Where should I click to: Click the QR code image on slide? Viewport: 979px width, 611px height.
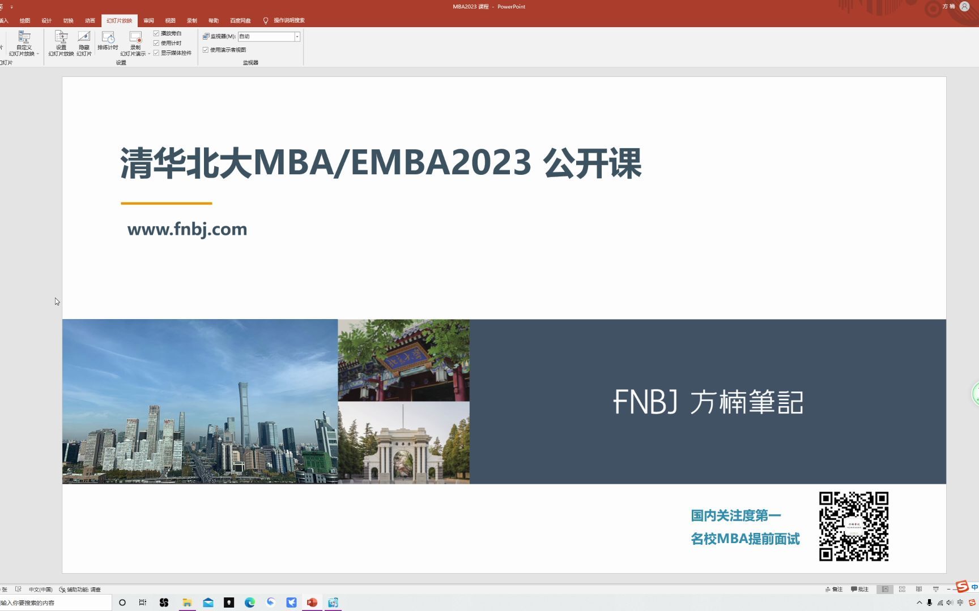click(x=854, y=526)
